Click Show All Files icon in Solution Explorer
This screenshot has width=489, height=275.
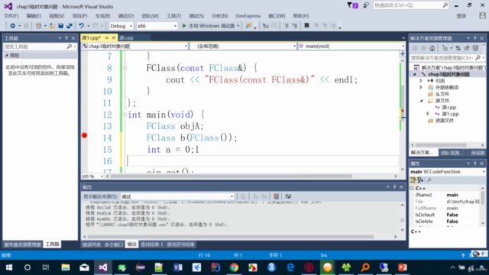pos(475,48)
